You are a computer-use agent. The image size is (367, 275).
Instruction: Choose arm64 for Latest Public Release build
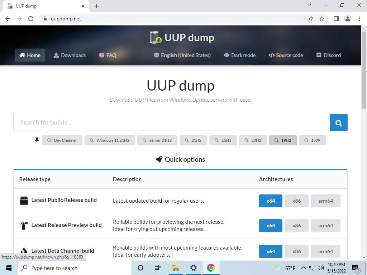(x=325, y=201)
